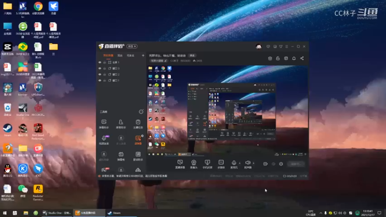
Task: Expand the speaker options arrow
Action: (254, 163)
